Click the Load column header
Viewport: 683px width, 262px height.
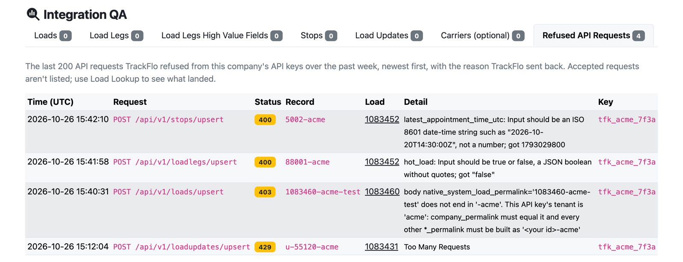point(375,102)
